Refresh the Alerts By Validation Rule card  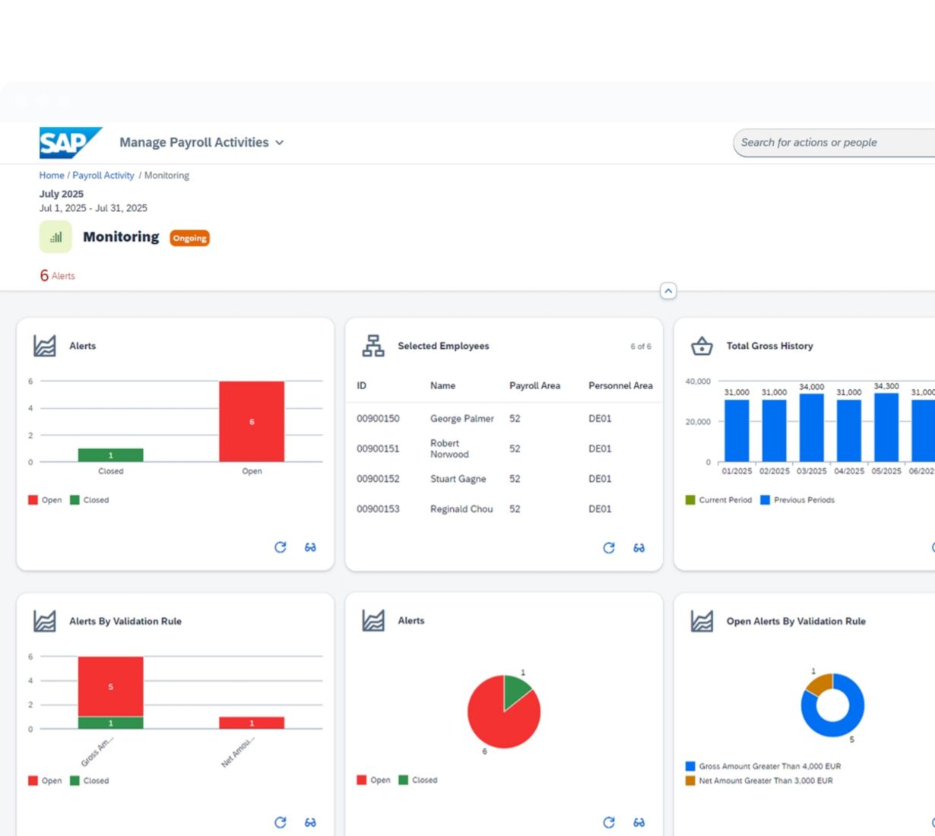coord(280,822)
